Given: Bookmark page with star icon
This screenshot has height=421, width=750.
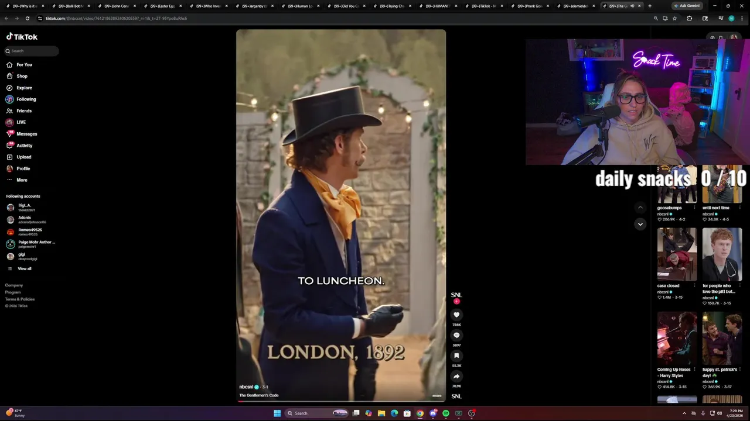Looking at the screenshot, I should 674,18.
